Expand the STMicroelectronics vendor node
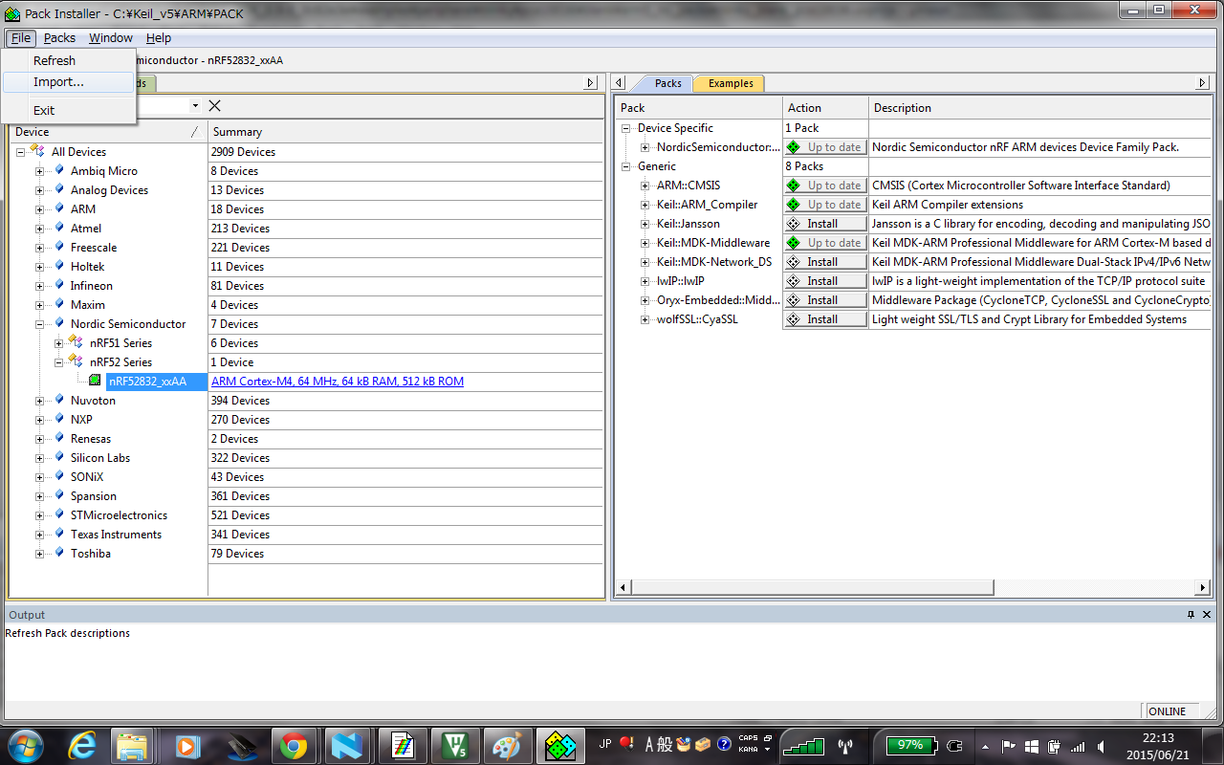This screenshot has width=1224, height=765. pyautogui.click(x=40, y=515)
